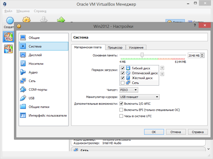Click the Отмена cancel button
Image resolution: width=213 pixels, height=159 pixels.
tap(176, 132)
